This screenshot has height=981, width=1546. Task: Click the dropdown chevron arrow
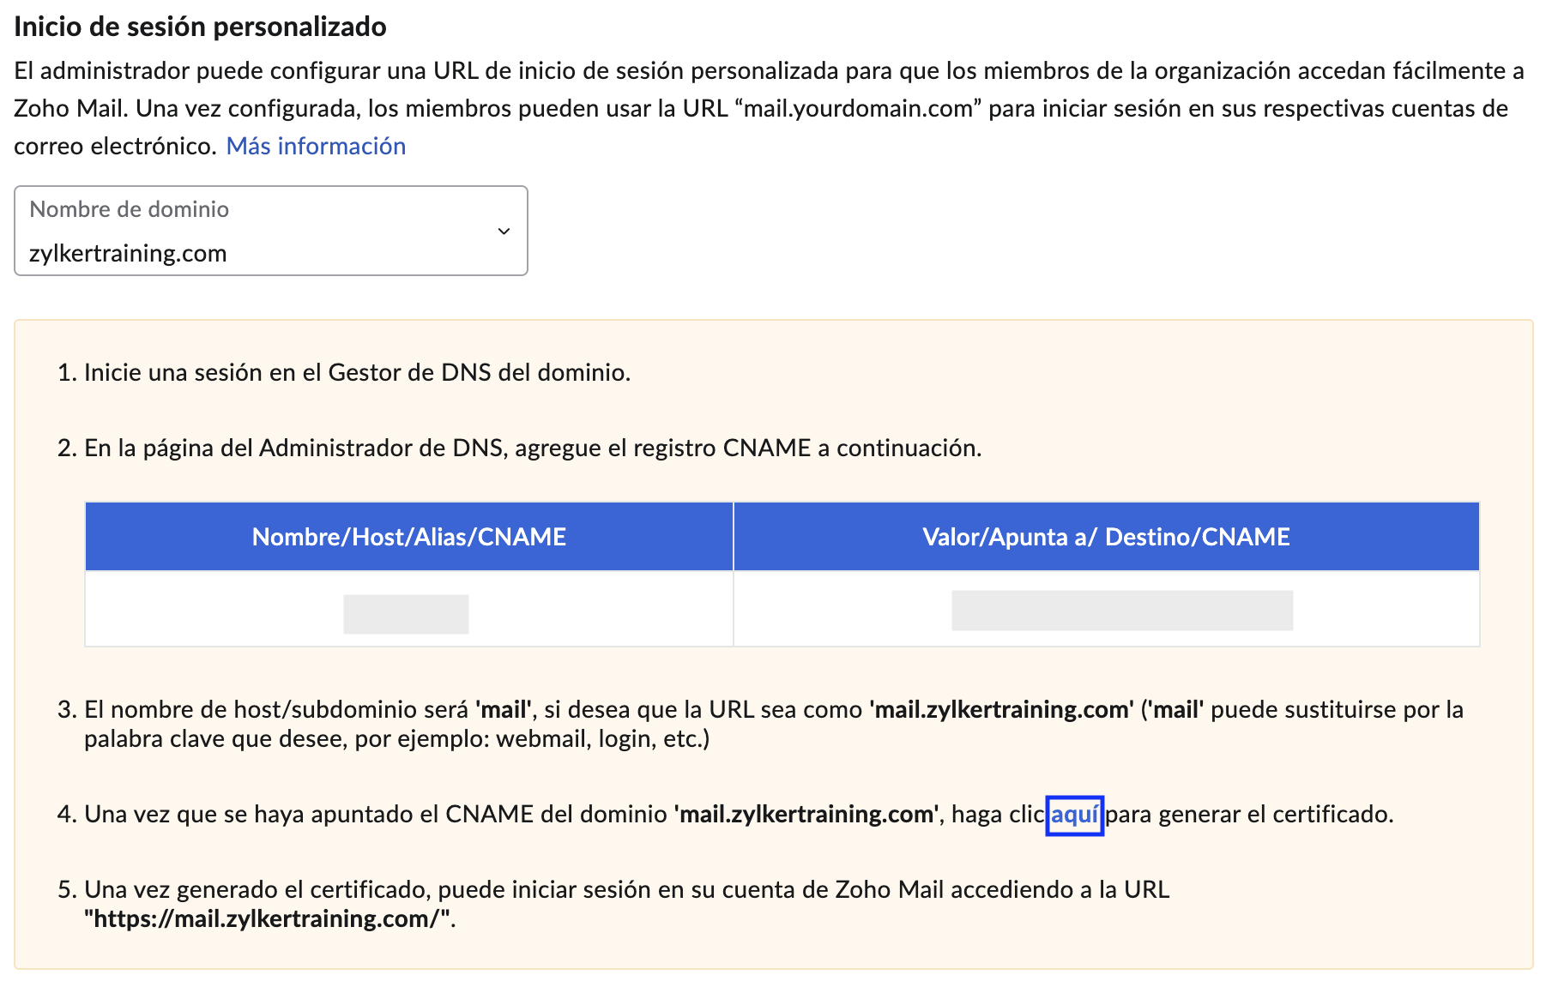[x=504, y=232]
